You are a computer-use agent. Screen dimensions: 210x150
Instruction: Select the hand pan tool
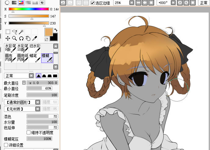point(28,38)
